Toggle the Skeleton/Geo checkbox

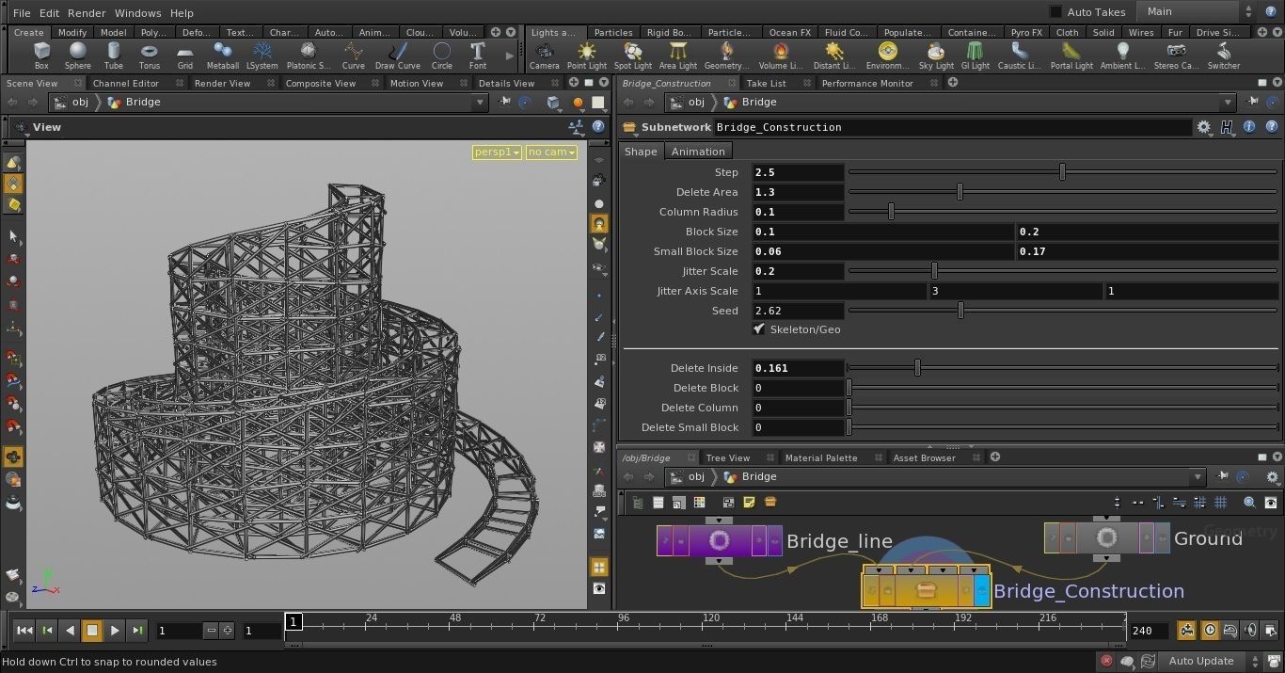758,329
